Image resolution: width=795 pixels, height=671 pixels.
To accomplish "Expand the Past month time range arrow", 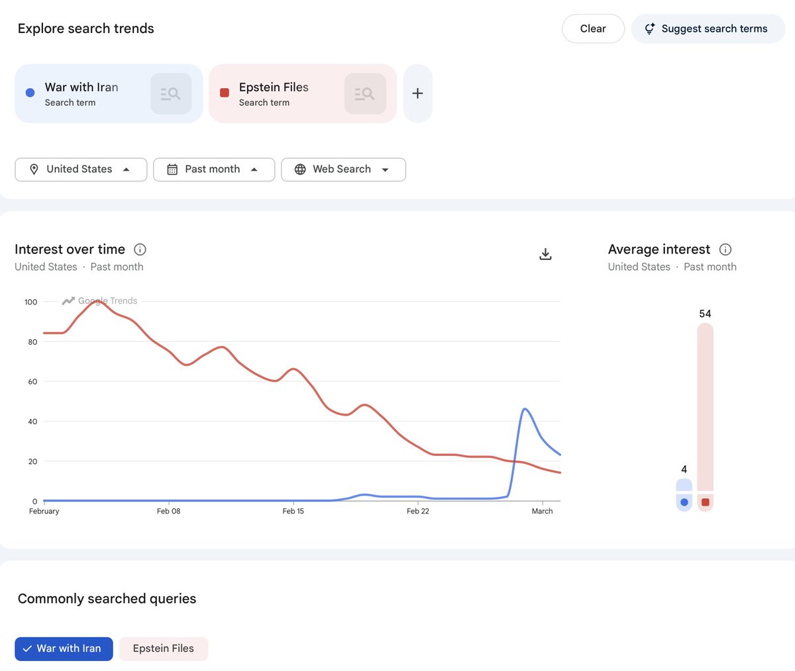I will click(x=254, y=169).
